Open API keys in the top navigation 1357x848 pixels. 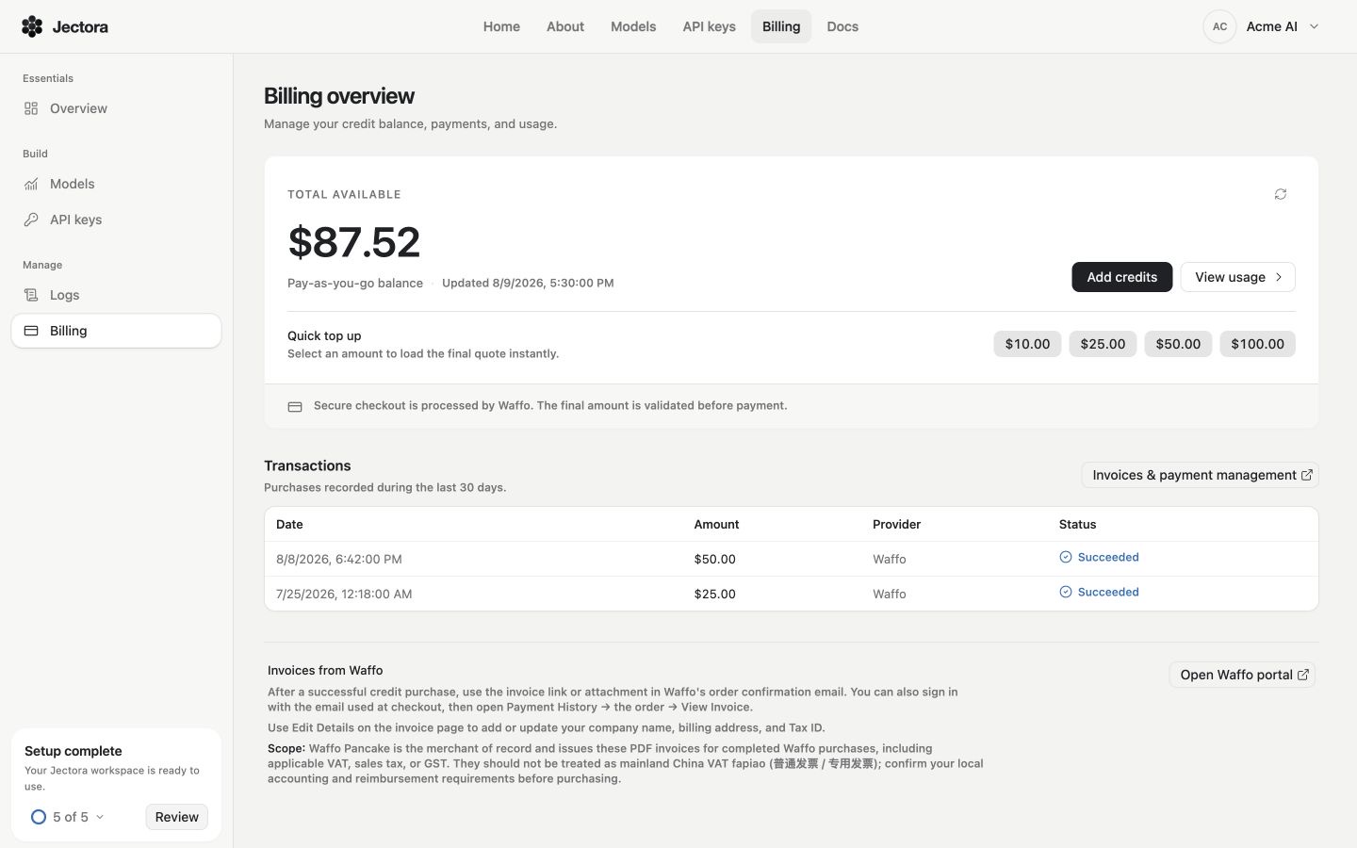[x=710, y=26]
